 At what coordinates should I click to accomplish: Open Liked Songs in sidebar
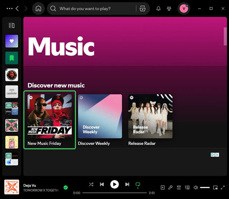pos(12,41)
